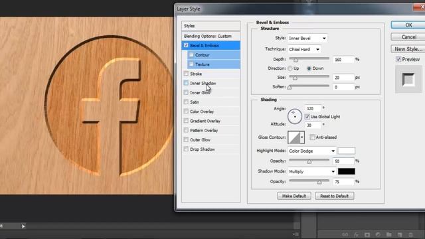Viewport: 425px width, 239px height.
Task: Click the OK button
Action: coord(408,25)
